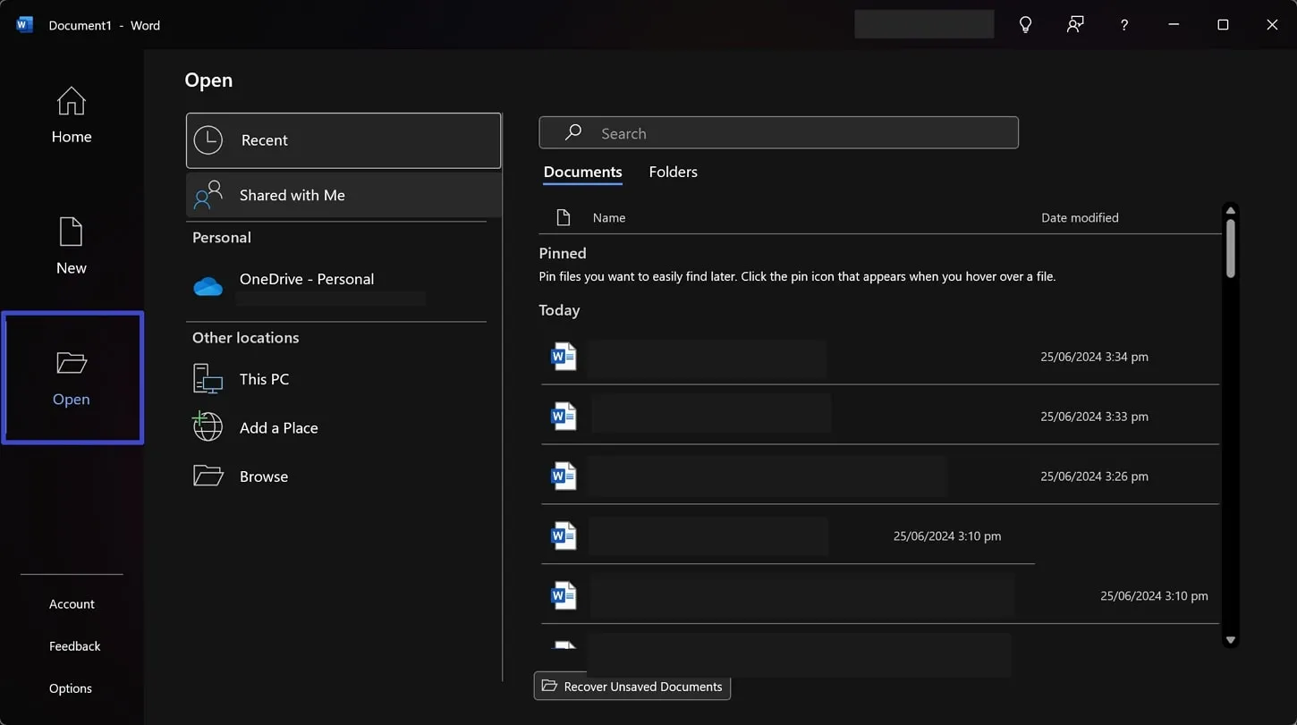The image size is (1297, 725).
Task: Click Recover Unsaved Documents button
Action: pos(632,687)
